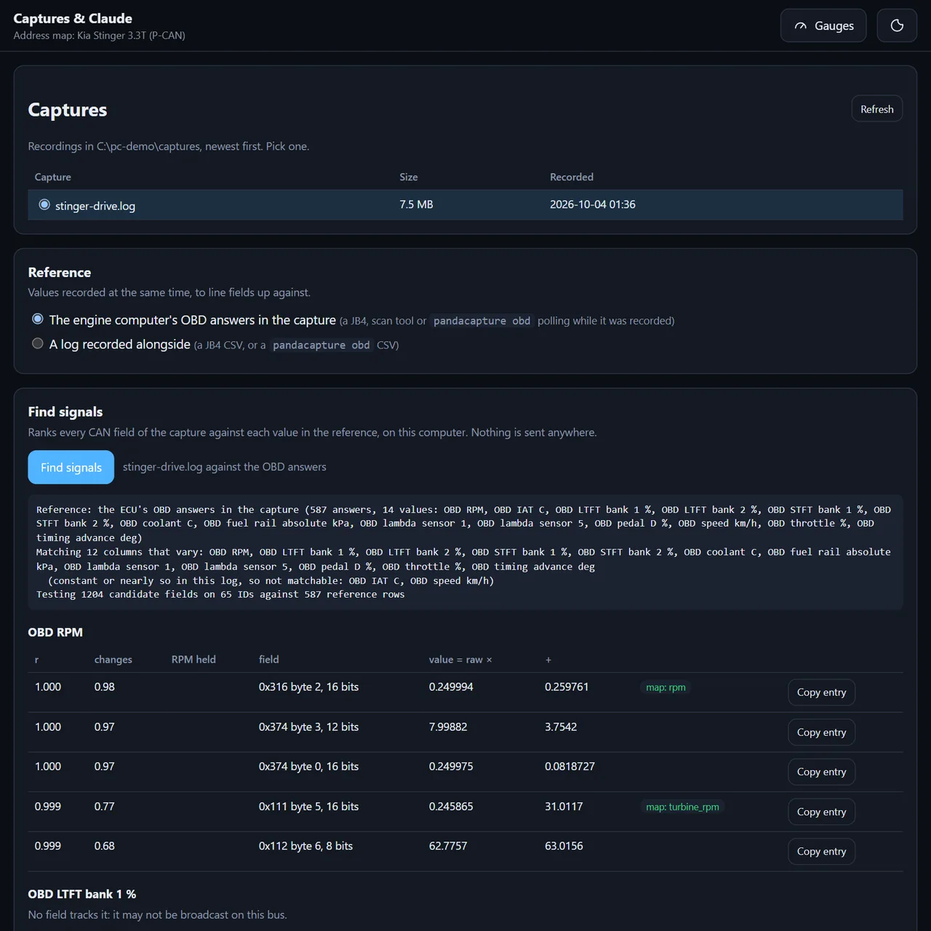Click the offset value 63.0156
The image size is (931, 931).
coord(564,846)
